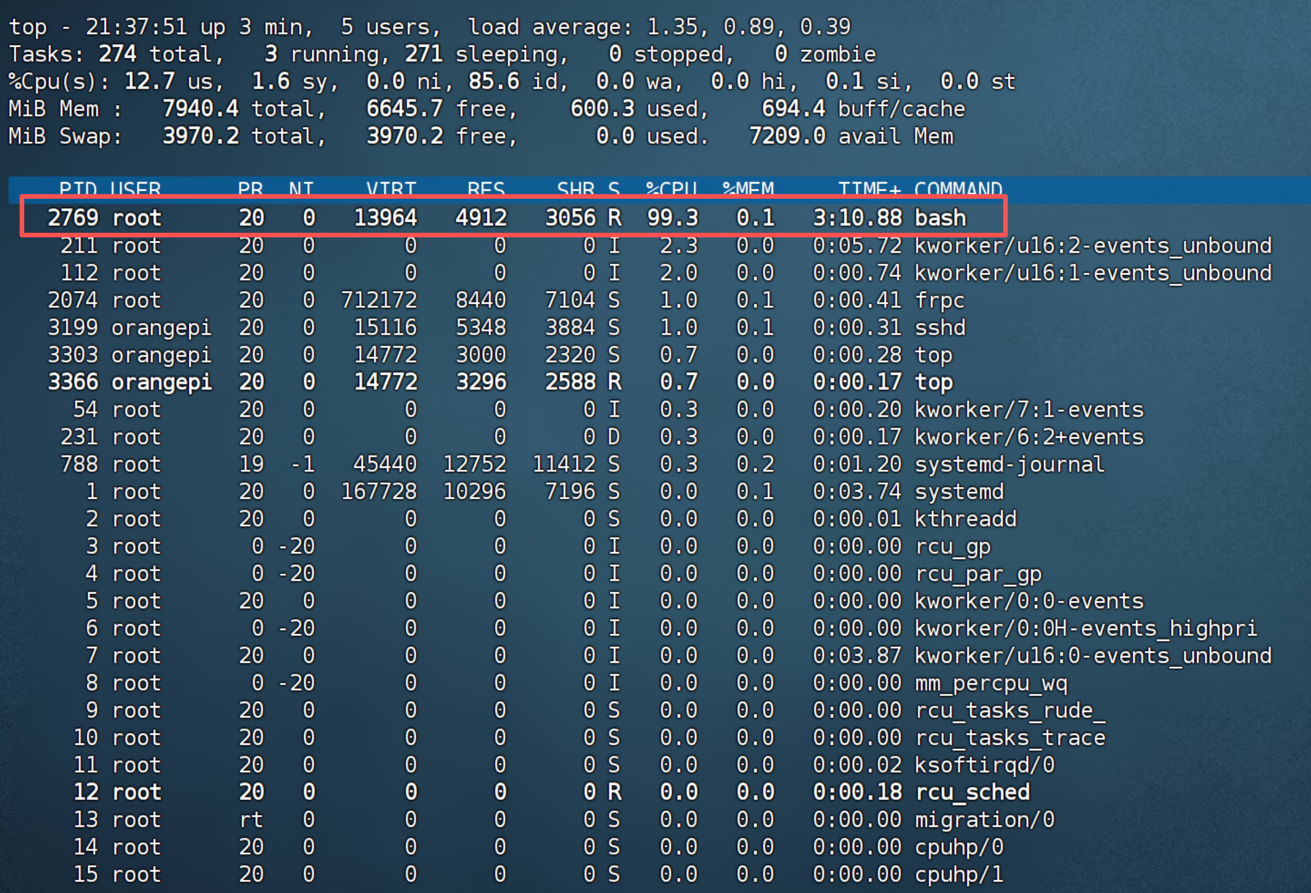Screen dimensions: 1311x893
Task: Click PID 3366 orangepi top row
Action: click(500, 382)
